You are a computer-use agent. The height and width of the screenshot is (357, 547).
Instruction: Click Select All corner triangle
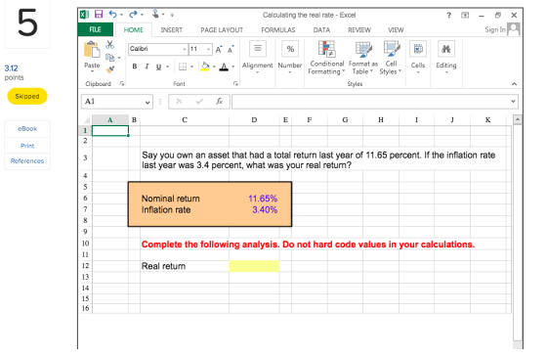[87, 120]
